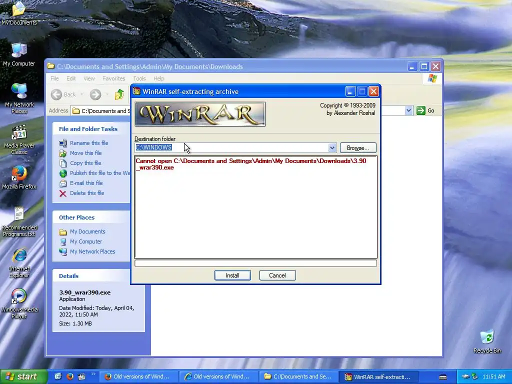
Task: Click the WinRAR logo banner
Action: pos(200,114)
